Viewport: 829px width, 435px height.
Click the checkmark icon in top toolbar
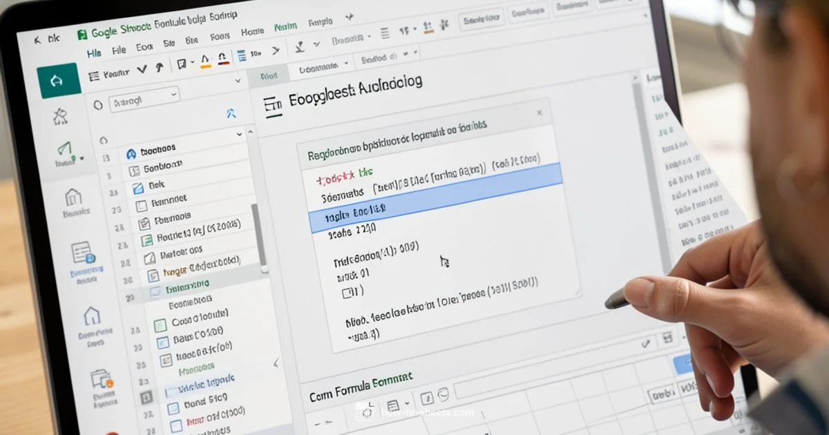coord(142,69)
